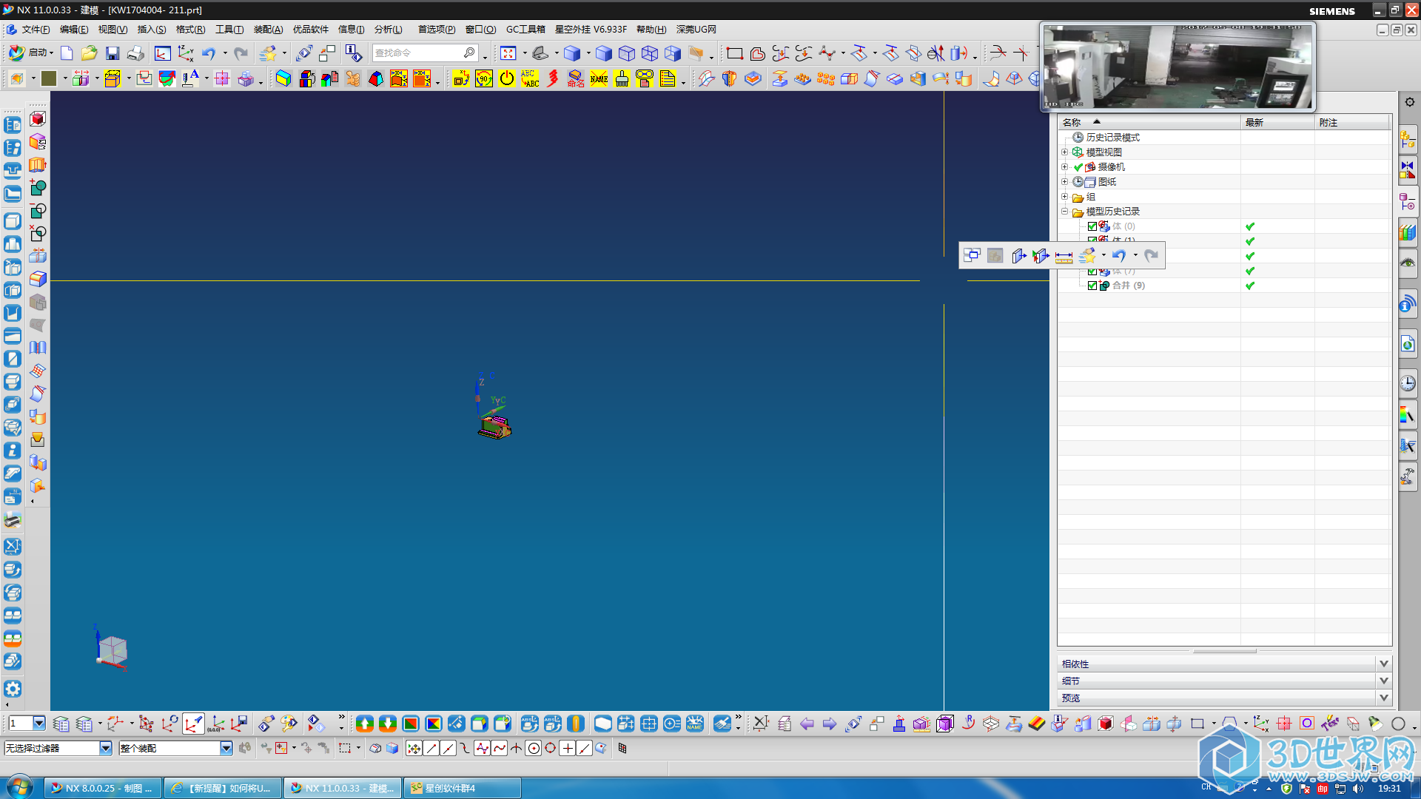Click the Print icon
The width and height of the screenshot is (1421, 799).
[135, 53]
